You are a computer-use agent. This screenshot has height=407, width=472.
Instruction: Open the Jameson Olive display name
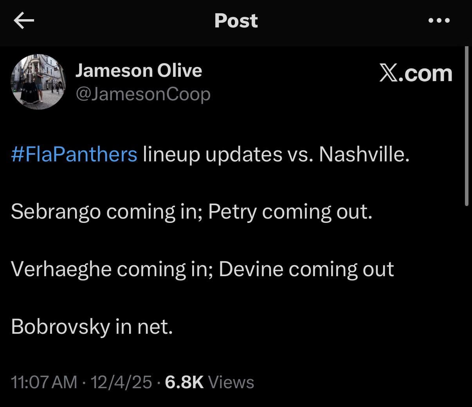pos(139,71)
